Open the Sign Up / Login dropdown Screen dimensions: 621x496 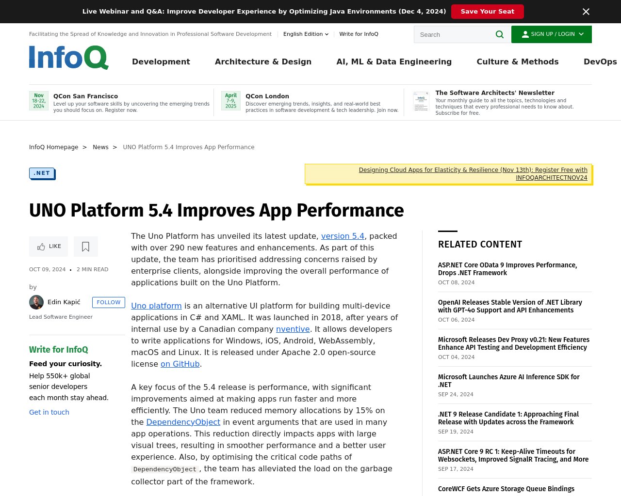point(552,34)
